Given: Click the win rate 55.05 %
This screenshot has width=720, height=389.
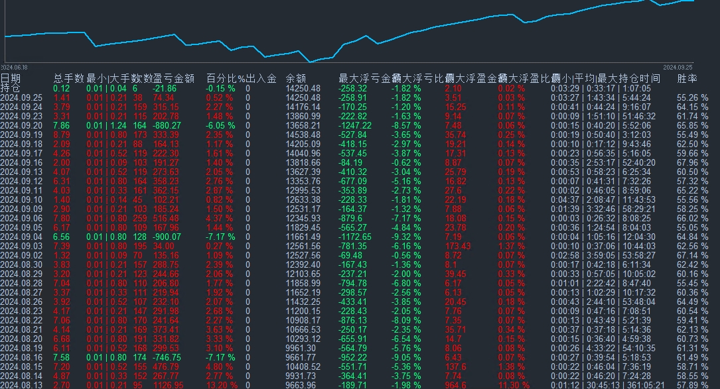Looking at the screenshot, I should click(692, 227).
